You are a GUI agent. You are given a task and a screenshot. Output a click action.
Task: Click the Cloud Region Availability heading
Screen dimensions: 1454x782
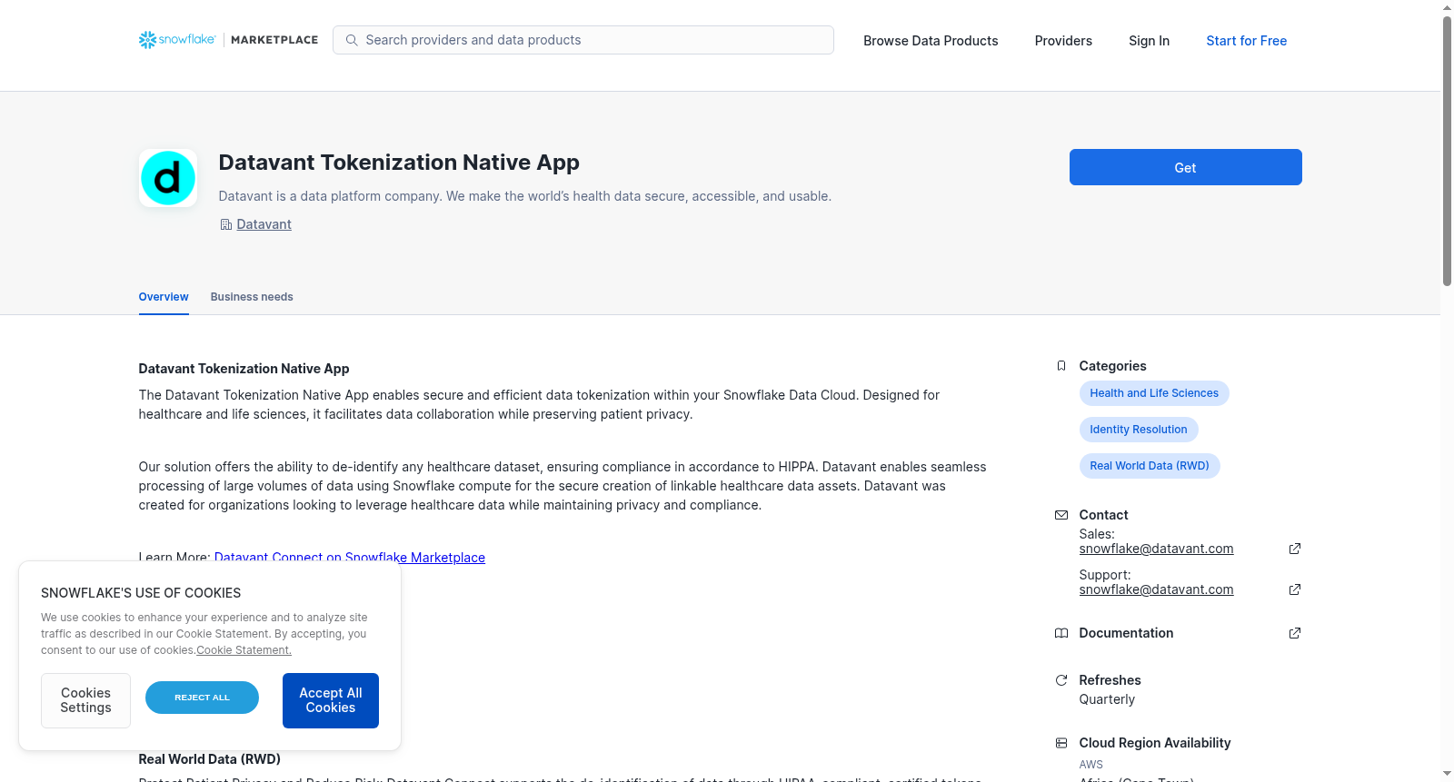[x=1155, y=743]
